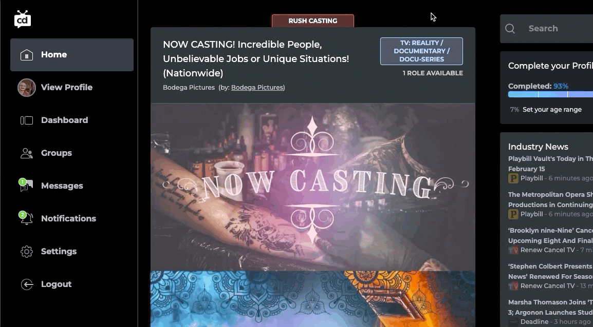The height and width of the screenshot is (327, 593).
Task: Open Home from the sidebar house icon
Action: [27, 55]
